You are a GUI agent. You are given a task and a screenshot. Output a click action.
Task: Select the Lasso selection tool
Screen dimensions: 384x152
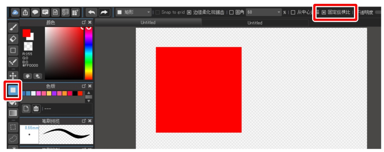pos(13,139)
